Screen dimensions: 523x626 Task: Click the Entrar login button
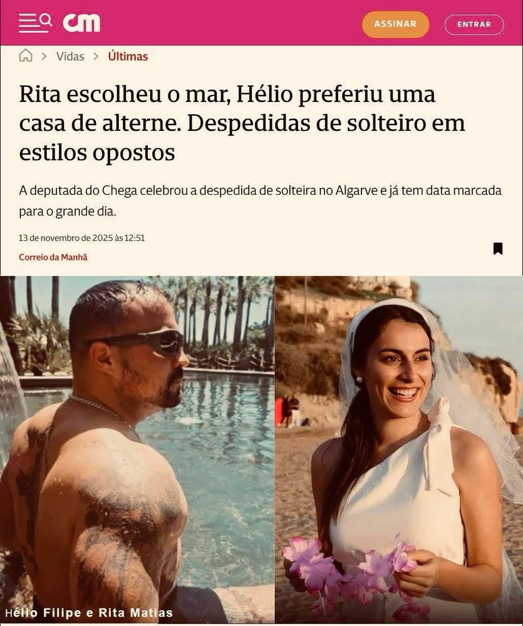point(474,24)
